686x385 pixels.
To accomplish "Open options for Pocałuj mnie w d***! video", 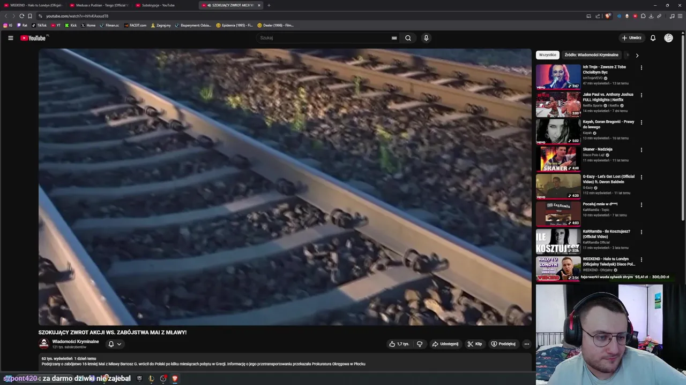I will 641,205.
